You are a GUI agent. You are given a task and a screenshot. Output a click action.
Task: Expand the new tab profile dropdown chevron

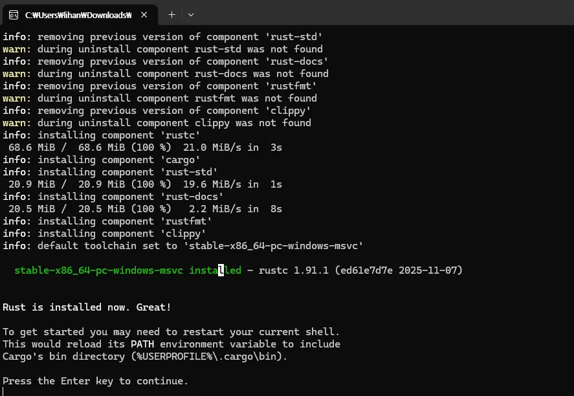191,14
